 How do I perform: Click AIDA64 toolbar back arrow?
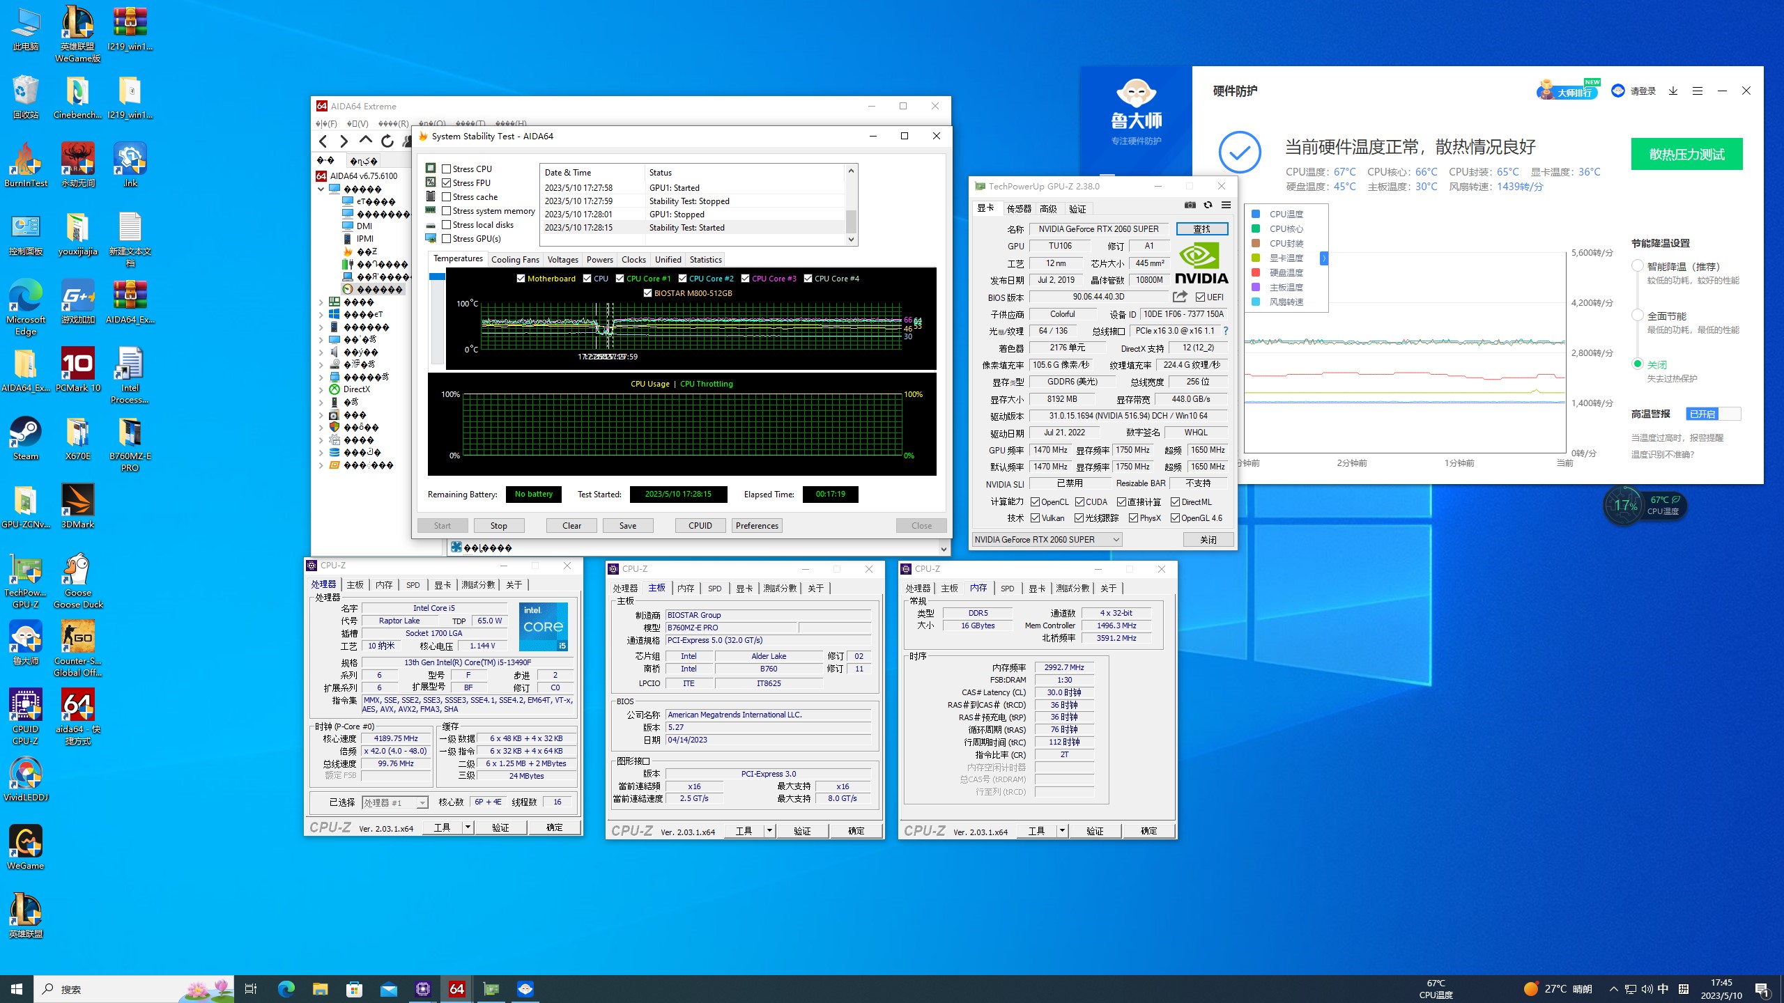pos(323,141)
